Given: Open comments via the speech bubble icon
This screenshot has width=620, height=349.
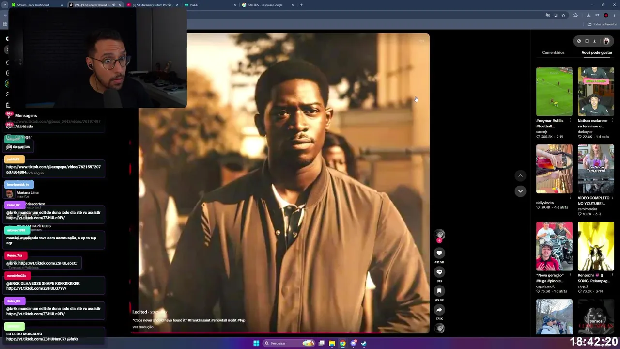Looking at the screenshot, I should [439, 272].
